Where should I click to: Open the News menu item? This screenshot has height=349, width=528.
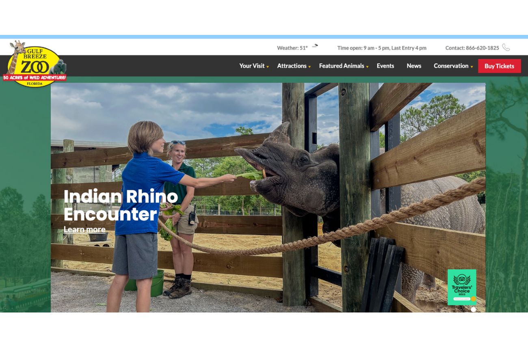click(x=414, y=66)
